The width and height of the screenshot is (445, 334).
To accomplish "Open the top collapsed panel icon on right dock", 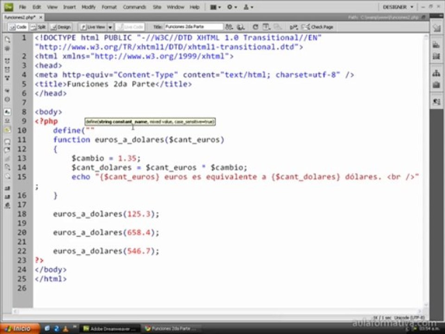I will pyautogui.click(x=437, y=28).
